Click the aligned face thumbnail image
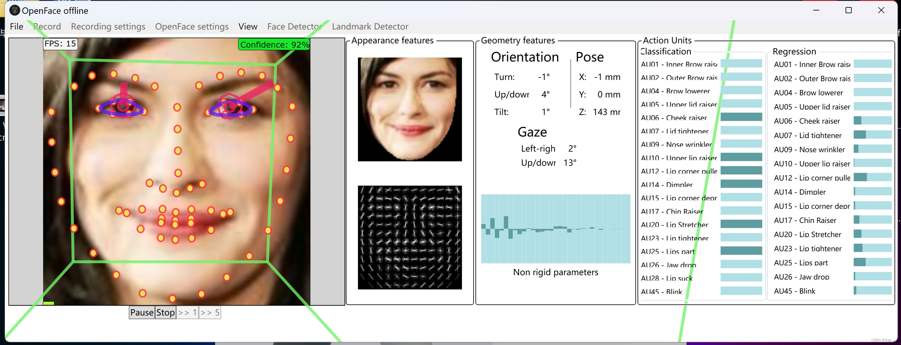The height and width of the screenshot is (345, 901). click(x=410, y=109)
